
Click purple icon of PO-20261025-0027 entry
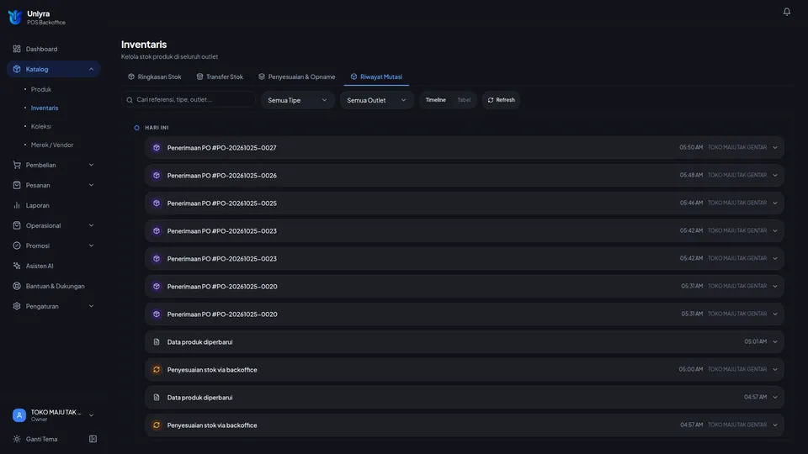[x=157, y=148]
